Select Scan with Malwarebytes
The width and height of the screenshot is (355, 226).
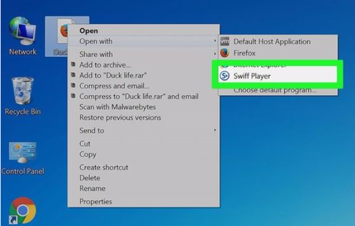118,107
